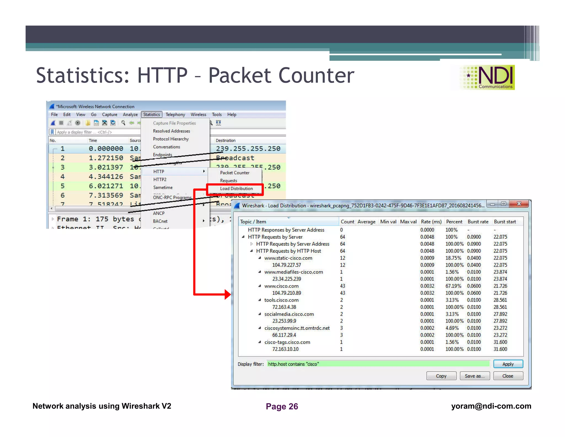This screenshot has height=437, width=565.
Task: Choose Sametime menu entry
Action: click(x=163, y=187)
